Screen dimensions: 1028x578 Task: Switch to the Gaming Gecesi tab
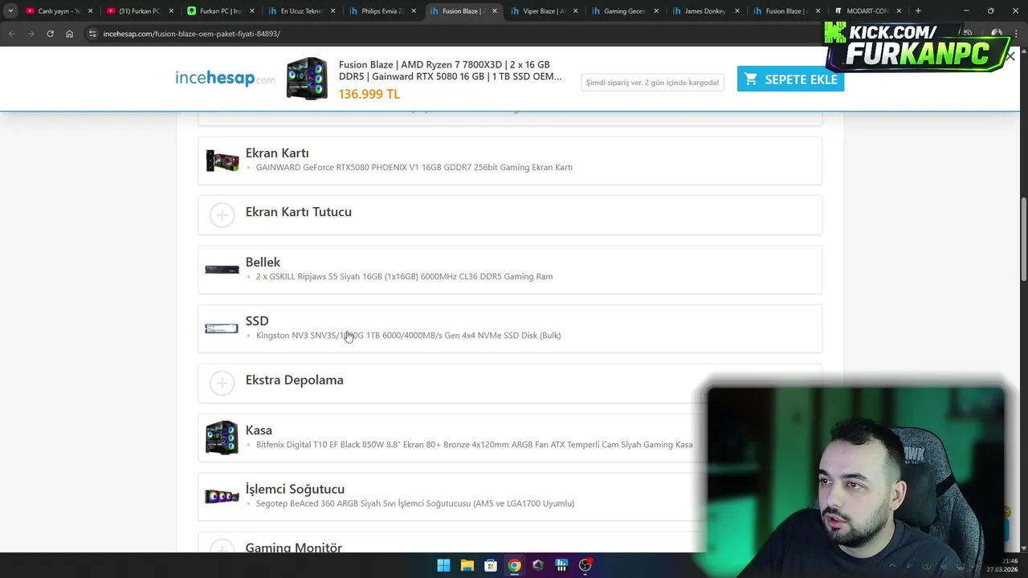(x=624, y=11)
